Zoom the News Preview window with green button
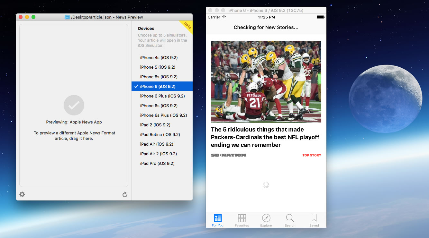Screen dimensions: 429x238 33,17
